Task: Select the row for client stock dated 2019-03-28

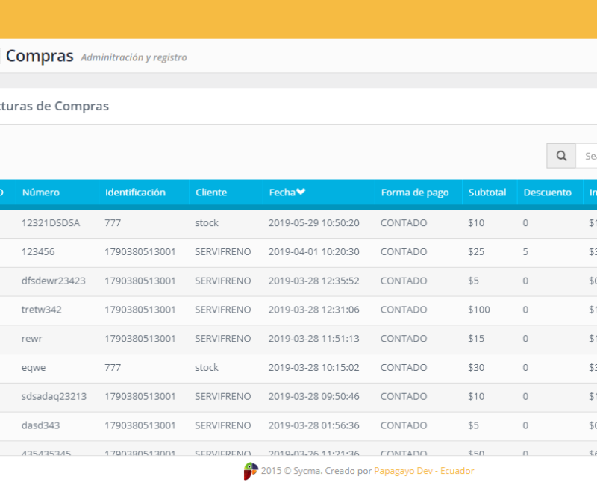Action: coord(206,367)
